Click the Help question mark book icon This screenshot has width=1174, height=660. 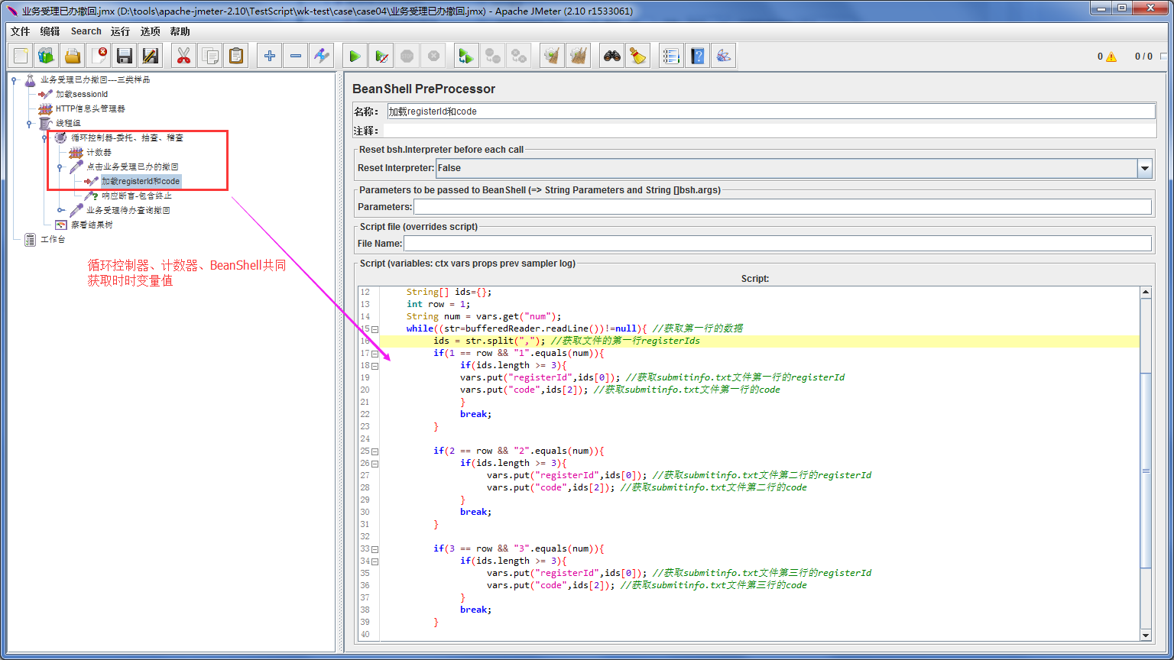click(697, 56)
